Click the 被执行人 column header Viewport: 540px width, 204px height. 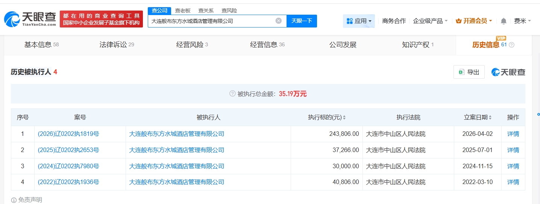tap(208, 117)
